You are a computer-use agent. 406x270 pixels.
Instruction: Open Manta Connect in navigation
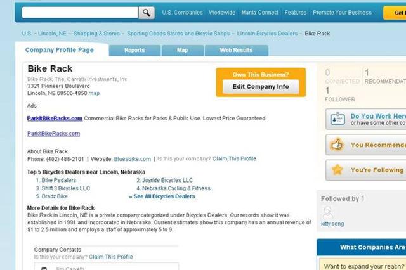click(260, 13)
